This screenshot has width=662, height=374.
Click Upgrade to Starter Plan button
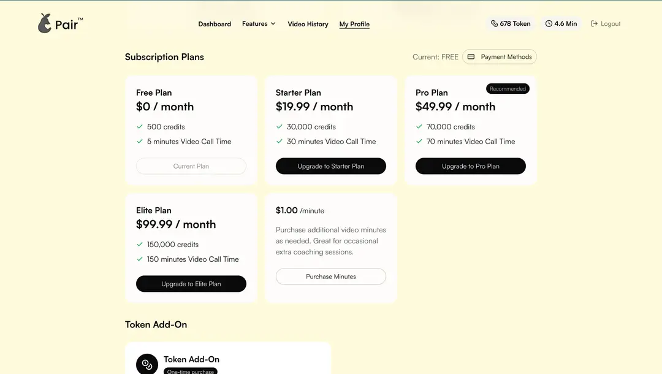tap(330, 166)
